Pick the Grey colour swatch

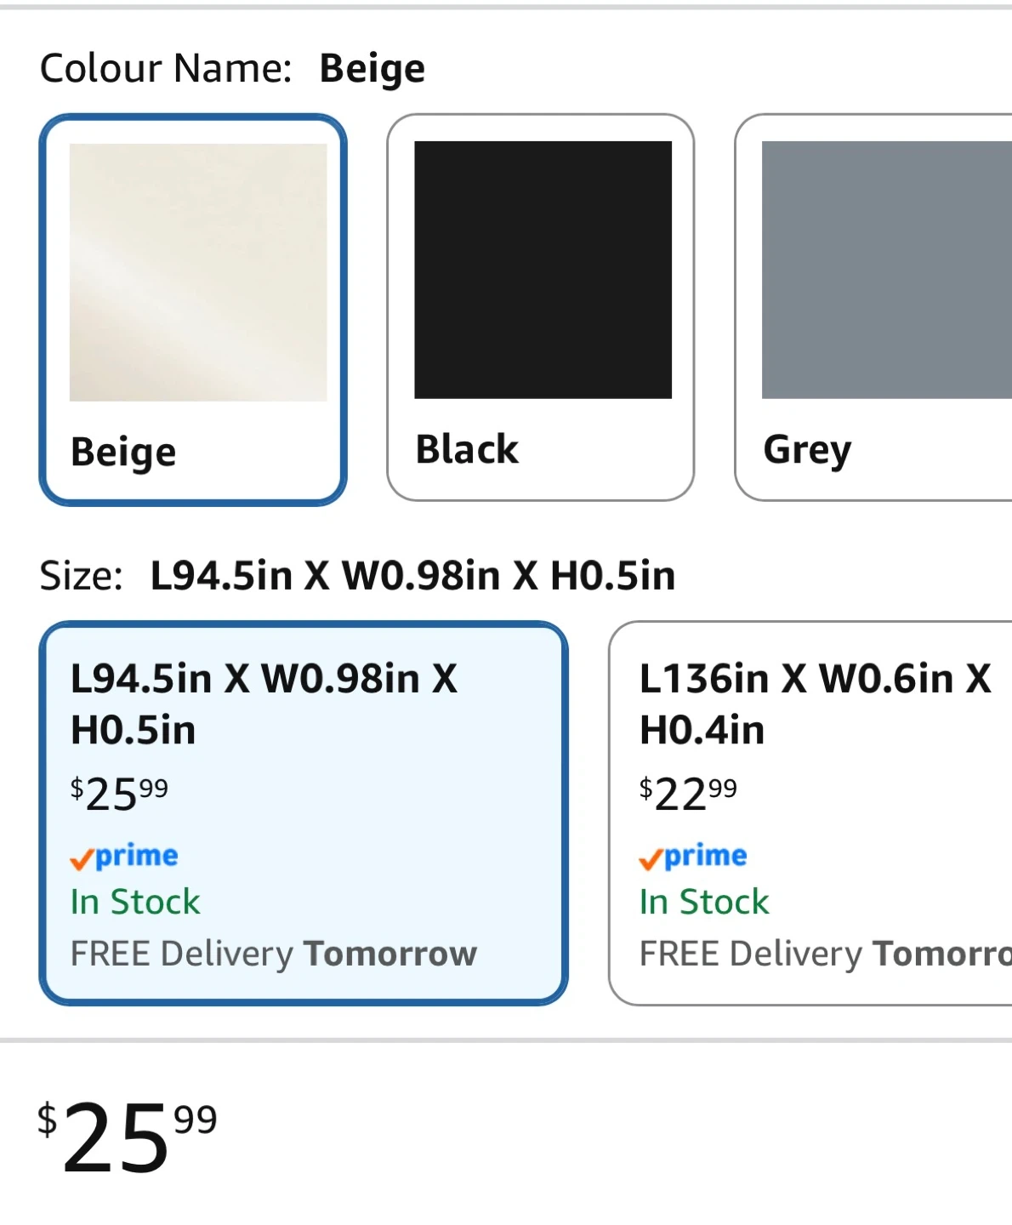click(x=886, y=271)
